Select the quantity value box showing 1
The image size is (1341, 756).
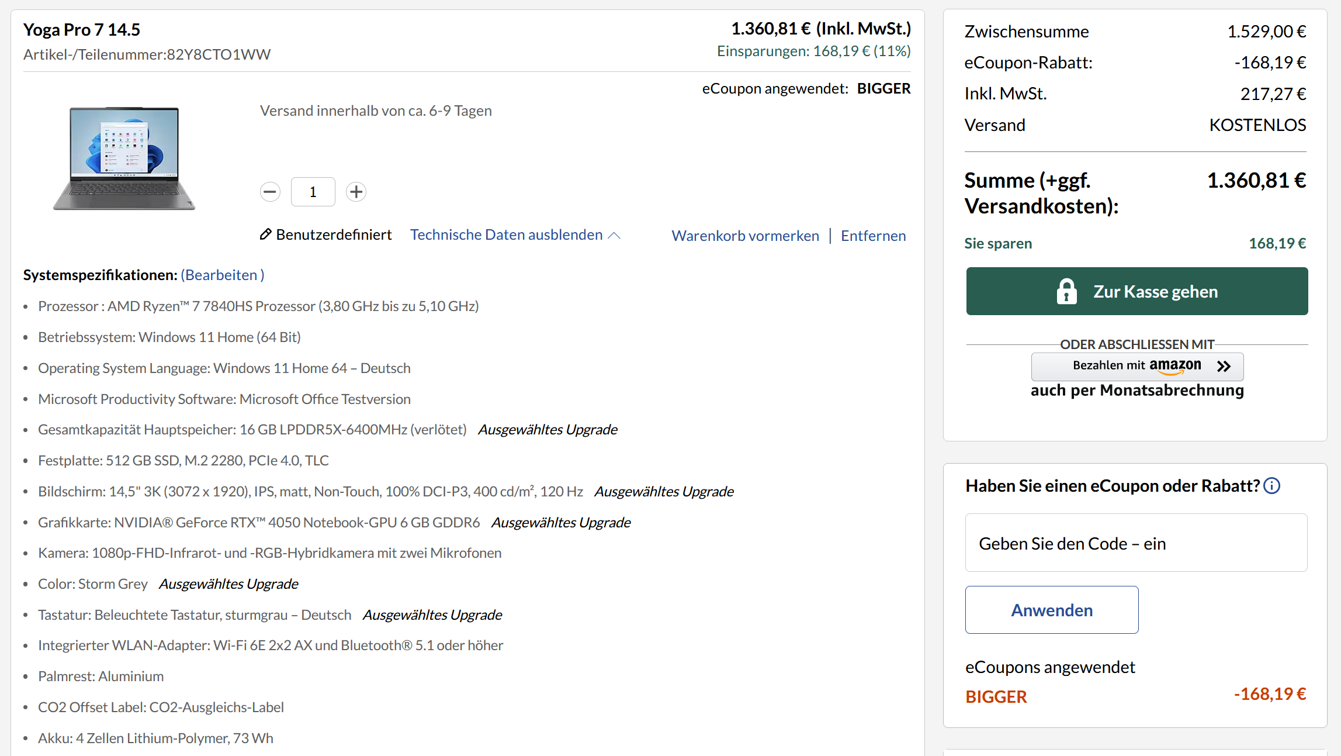(x=313, y=191)
